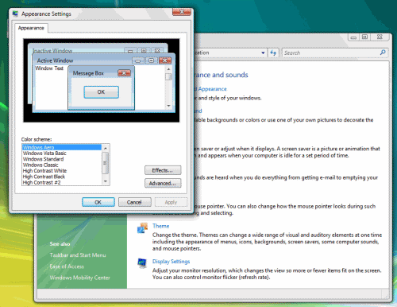Click the Apply button

tap(171, 202)
